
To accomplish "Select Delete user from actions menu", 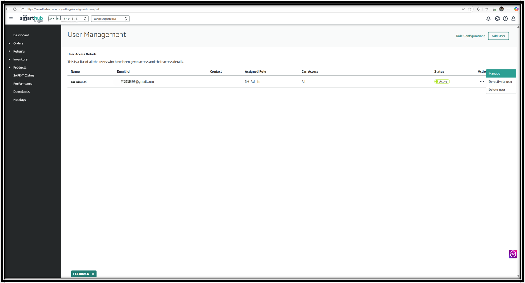I will (x=497, y=90).
